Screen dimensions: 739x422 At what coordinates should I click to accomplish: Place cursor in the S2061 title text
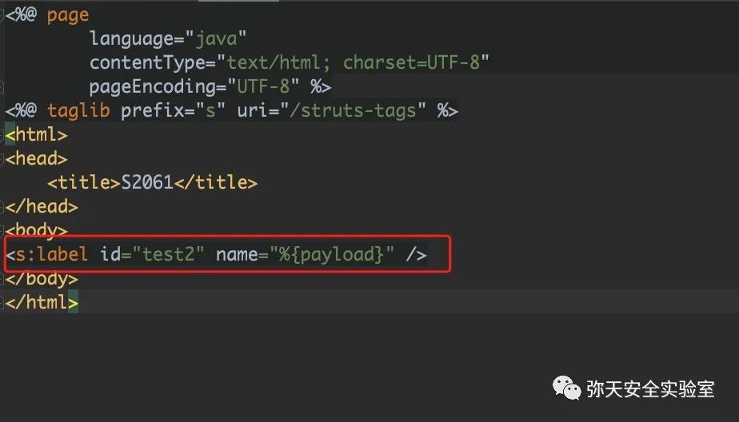pyautogui.click(x=147, y=182)
